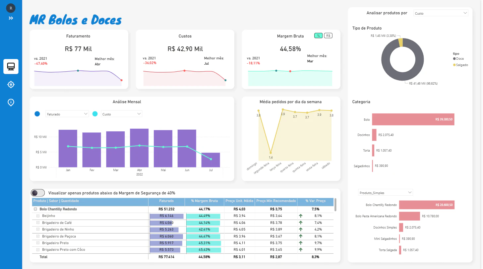Open the dashboard monitor page icon

click(11, 66)
